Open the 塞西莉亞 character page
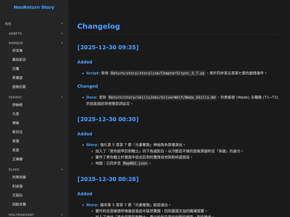The height and width of the screenshot is (217, 290). 19,59
